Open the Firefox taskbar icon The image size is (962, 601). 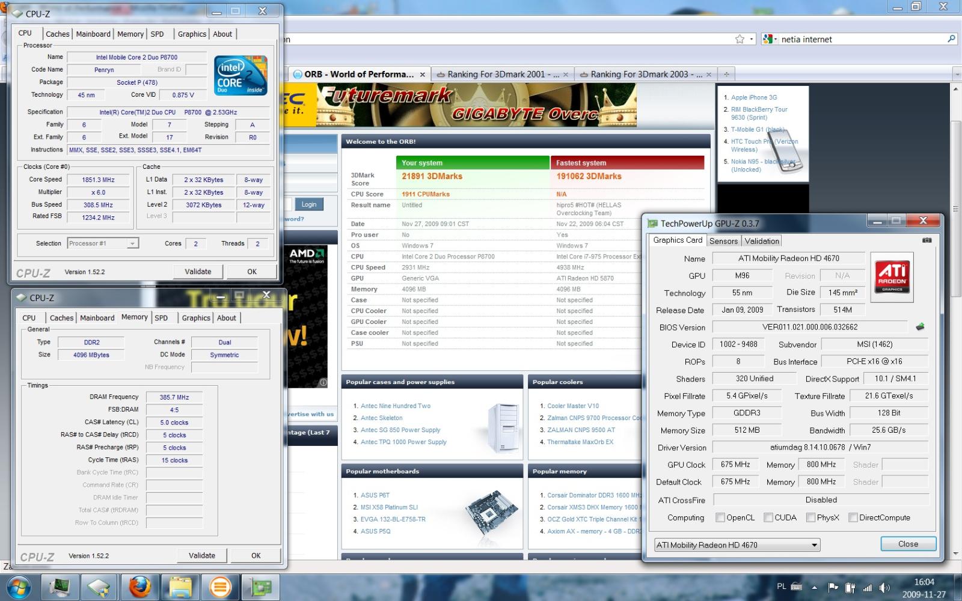click(140, 587)
